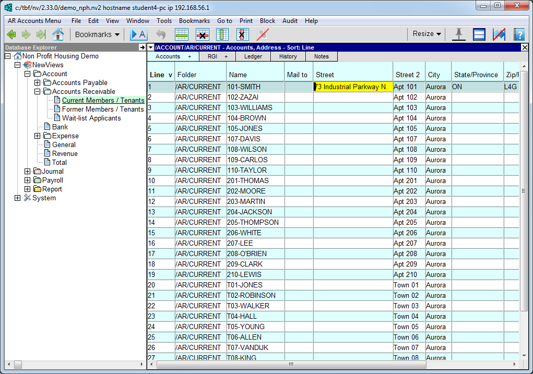Click the green back arrow icon
The image size is (533, 374).
(x=11, y=34)
